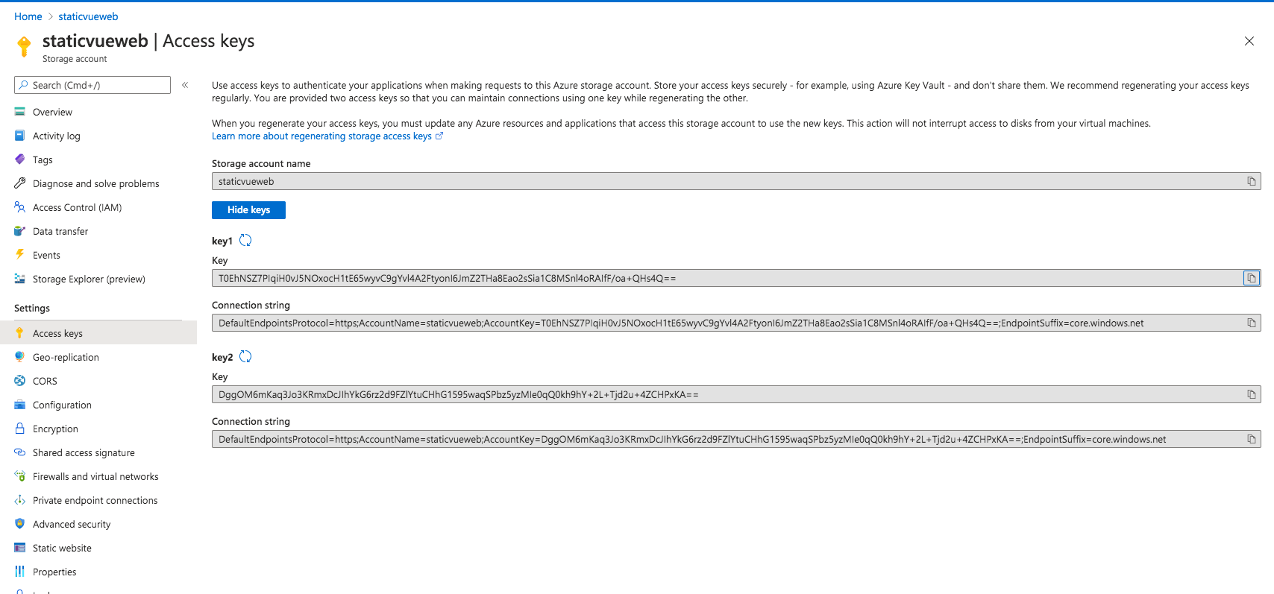
Task: Click the Encryption lock icon
Action: 20,429
